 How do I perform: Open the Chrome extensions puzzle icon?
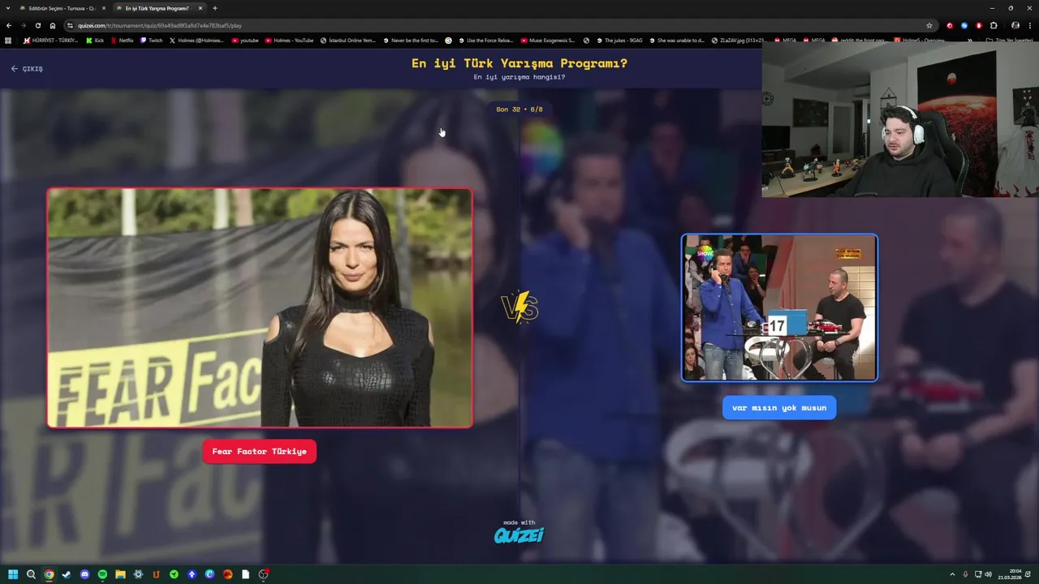(x=994, y=25)
